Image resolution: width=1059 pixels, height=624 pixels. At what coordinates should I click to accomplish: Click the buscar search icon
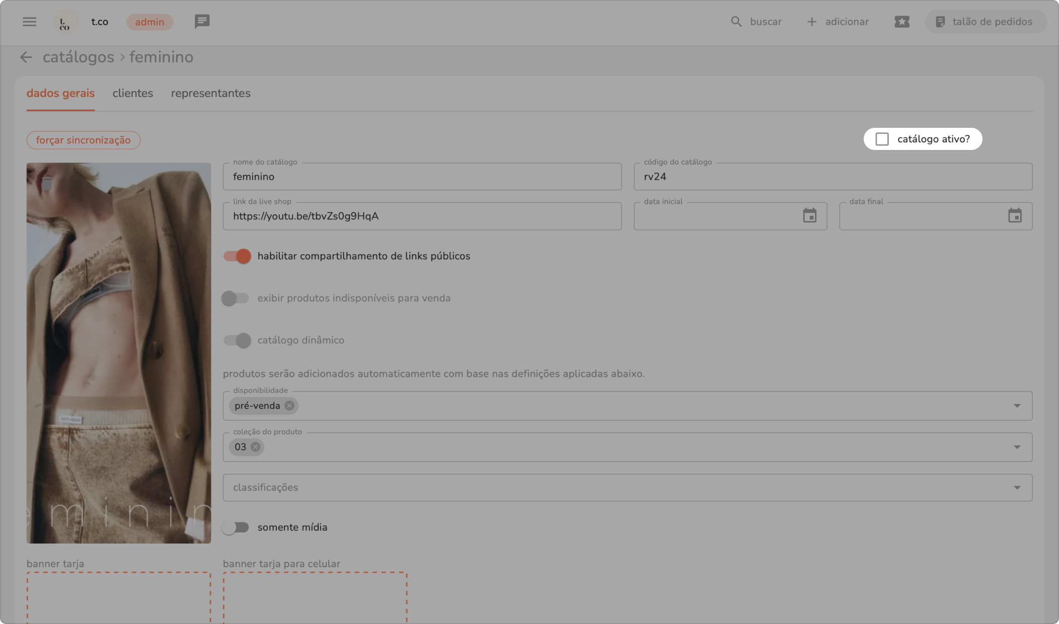click(x=736, y=22)
